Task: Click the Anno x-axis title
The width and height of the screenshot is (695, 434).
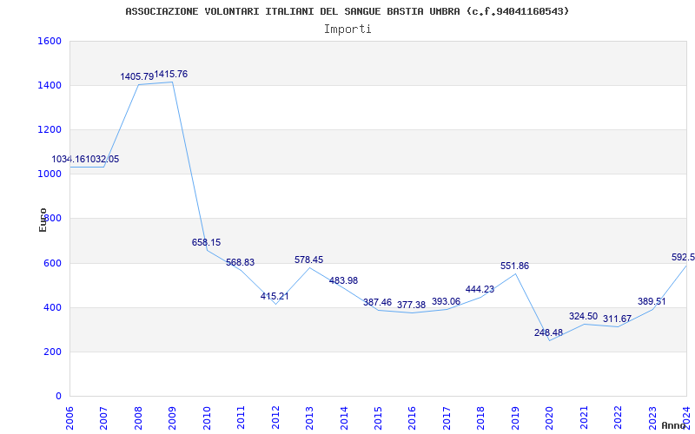Action: [675, 425]
